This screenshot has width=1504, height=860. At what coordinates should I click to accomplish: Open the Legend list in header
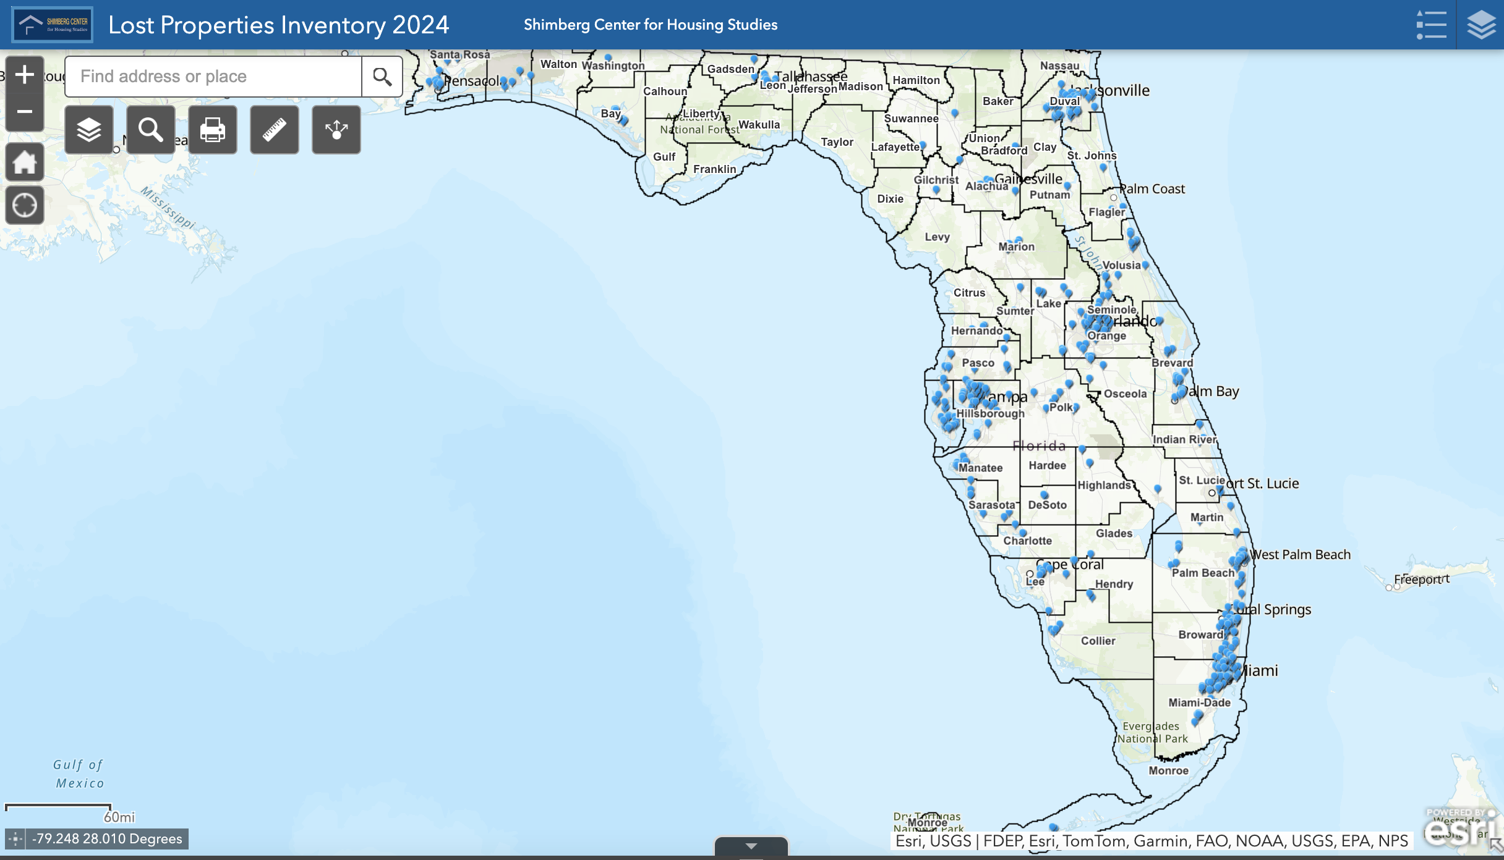[x=1431, y=25]
